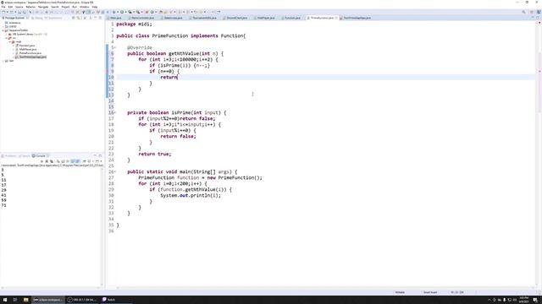542x304 pixels.
Task: Select the Package Explorer view tab
Action: [14, 18]
